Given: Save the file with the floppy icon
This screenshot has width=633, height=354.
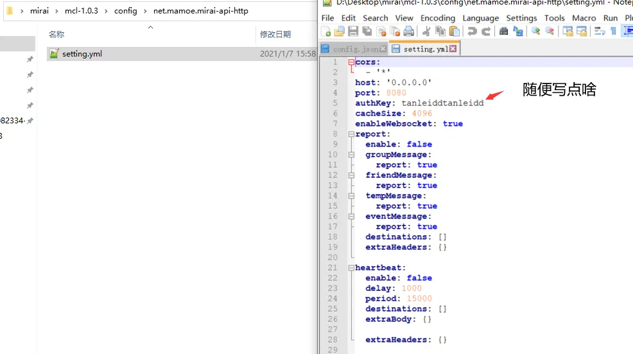Looking at the screenshot, I should pyautogui.click(x=353, y=31).
